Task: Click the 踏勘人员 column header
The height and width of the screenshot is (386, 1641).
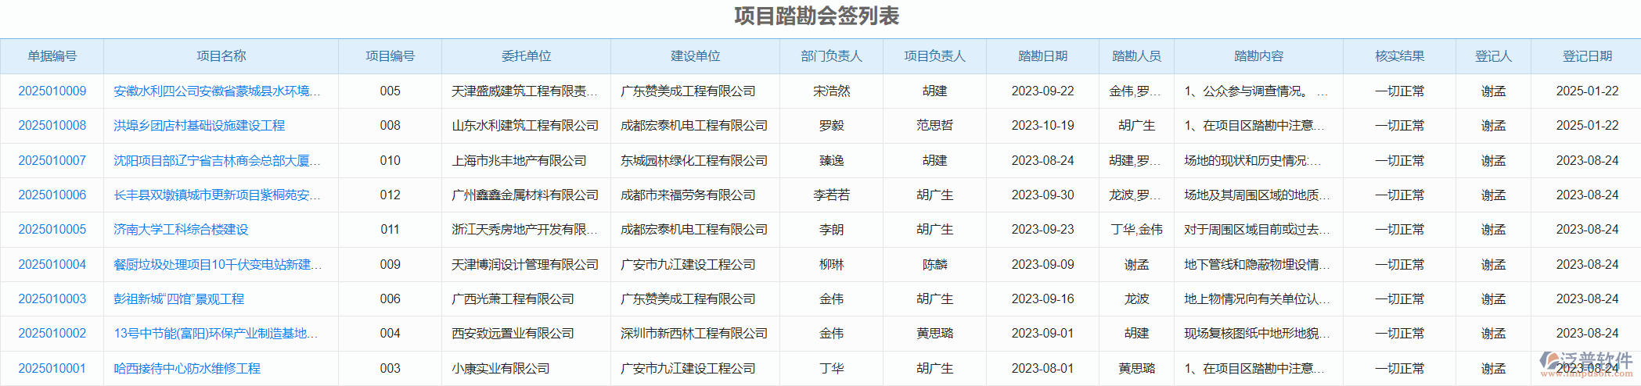Action: (1137, 56)
